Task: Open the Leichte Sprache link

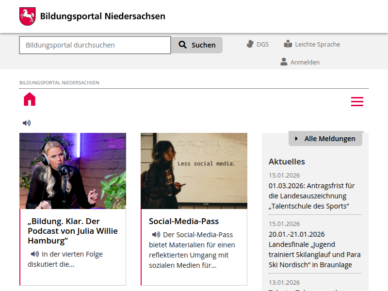Action: pos(317,44)
